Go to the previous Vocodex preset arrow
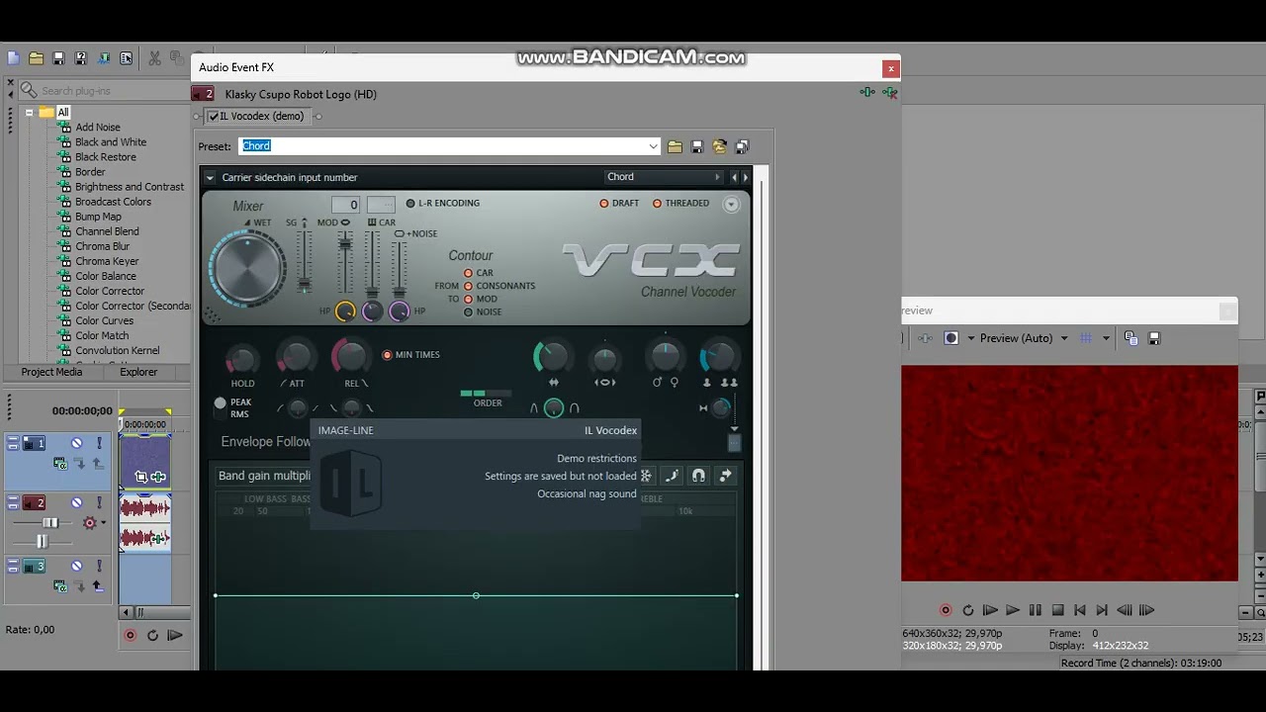The image size is (1266, 712). [x=734, y=177]
